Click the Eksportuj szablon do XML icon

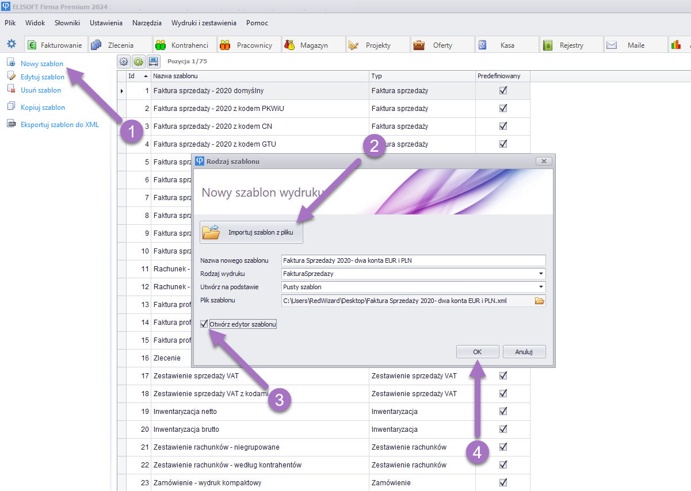[11, 124]
